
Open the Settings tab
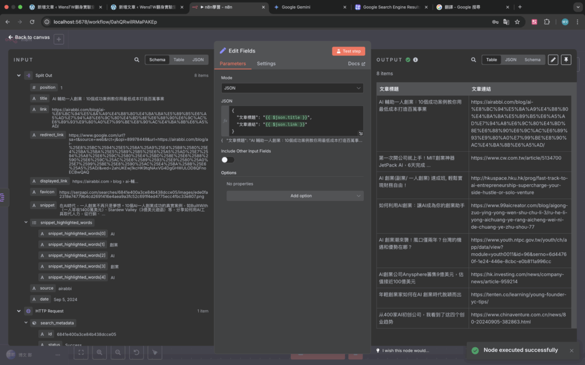click(x=266, y=64)
